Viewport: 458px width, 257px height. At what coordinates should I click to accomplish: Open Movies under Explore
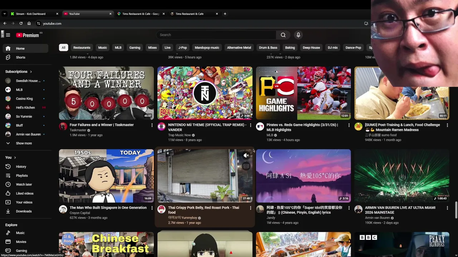tap(25, 242)
